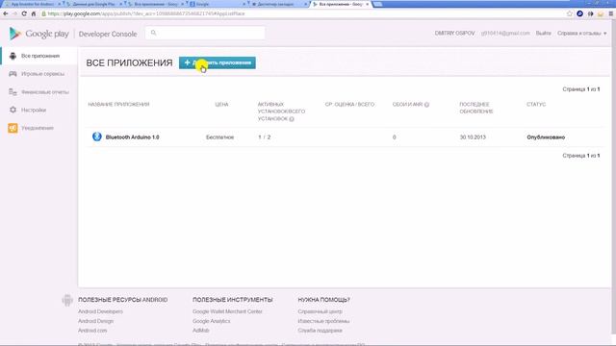Click the browser address bar URL
616x346 pixels.
[146, 13]
